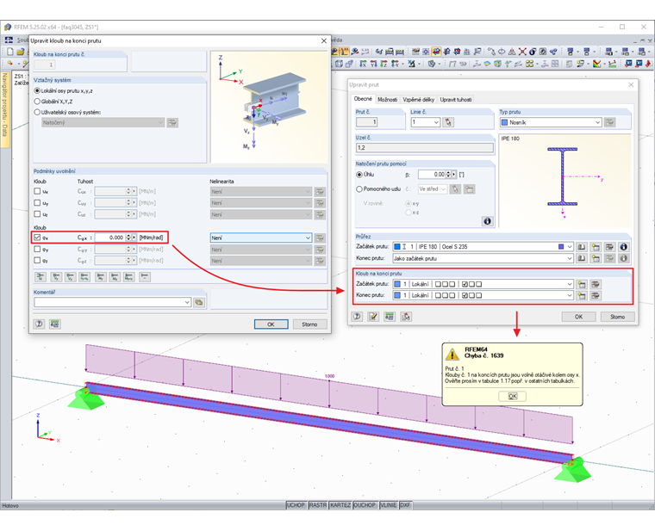Enable the φz hinge checkbox
Screen dimensions: 655x531
pyautogui.click(x=37, y=260)
